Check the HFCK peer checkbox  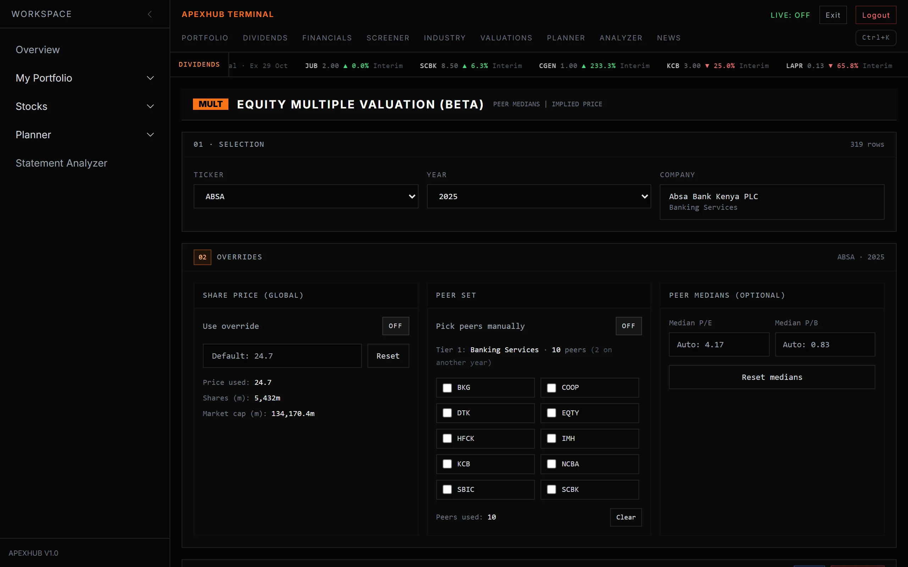click(x=447, y=439)
